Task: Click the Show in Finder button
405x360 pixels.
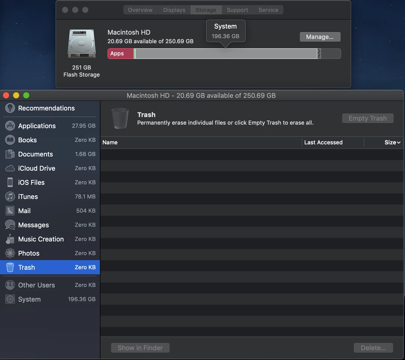Action: point(140,348)
